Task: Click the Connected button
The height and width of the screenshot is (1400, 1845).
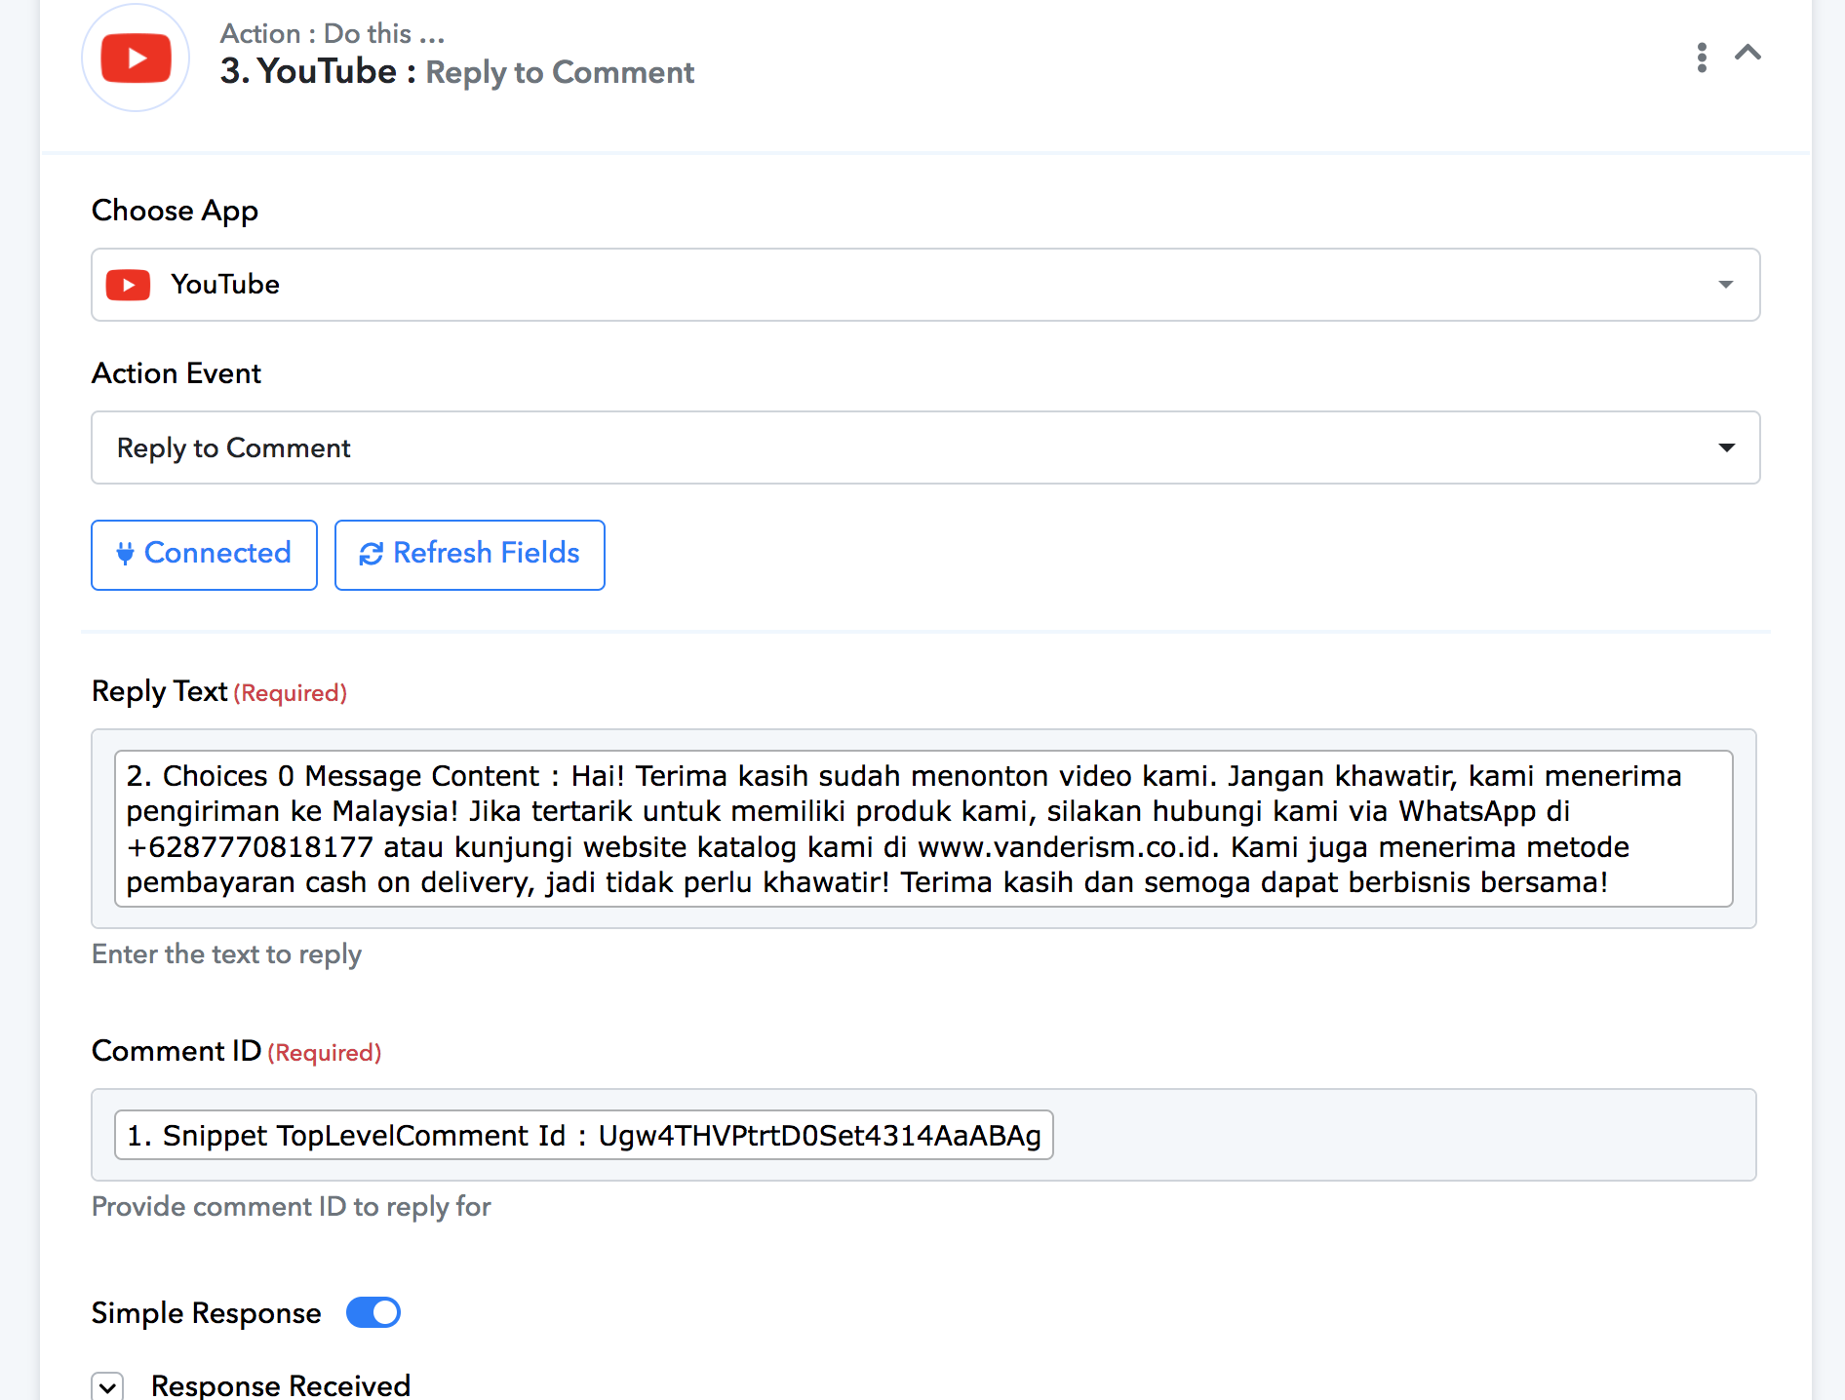Action: [204, 555]
